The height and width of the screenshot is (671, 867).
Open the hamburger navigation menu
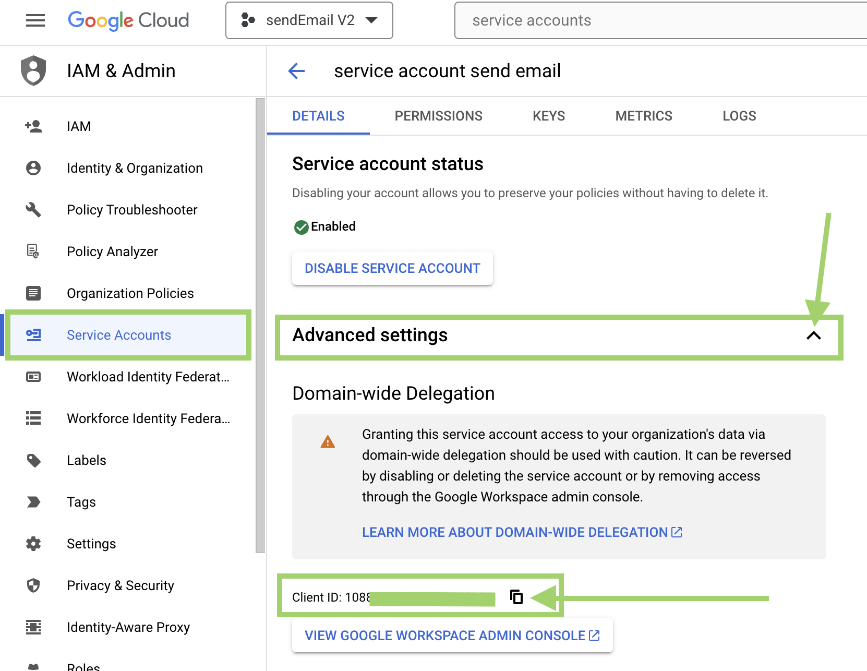click(35, 20)
